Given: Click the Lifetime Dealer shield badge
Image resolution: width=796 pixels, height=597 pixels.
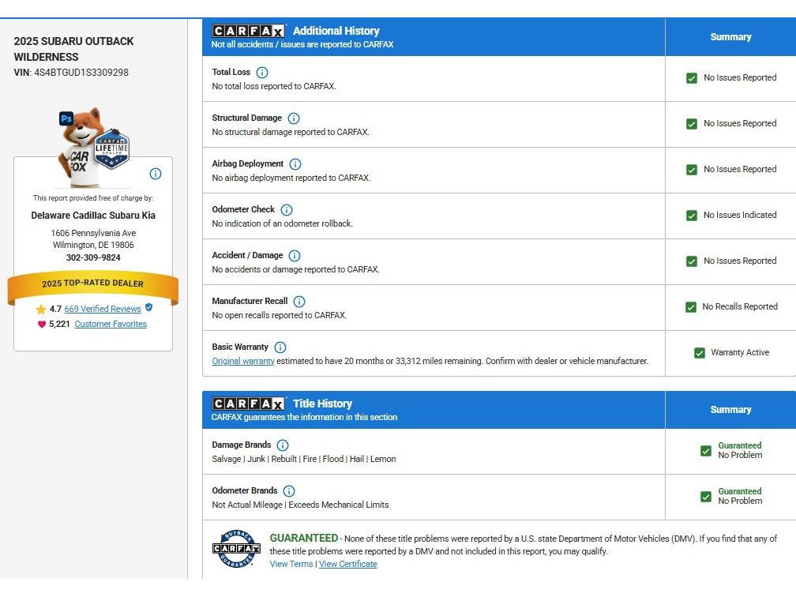Looking at the screenshot, I should (x=112, y=150).
